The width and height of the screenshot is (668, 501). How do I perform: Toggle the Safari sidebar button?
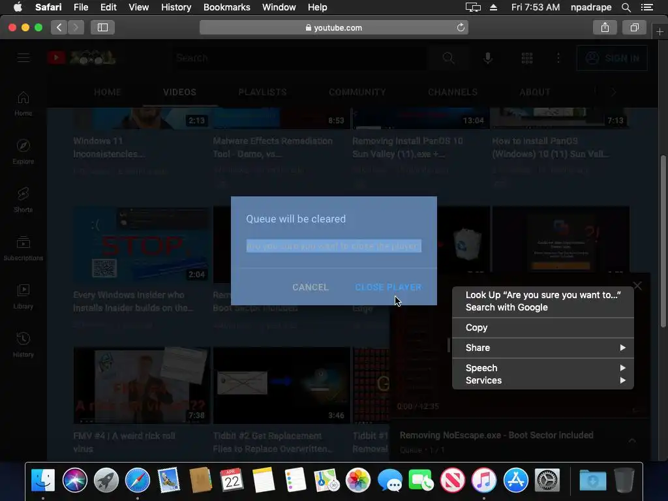(x=102, y=27)
